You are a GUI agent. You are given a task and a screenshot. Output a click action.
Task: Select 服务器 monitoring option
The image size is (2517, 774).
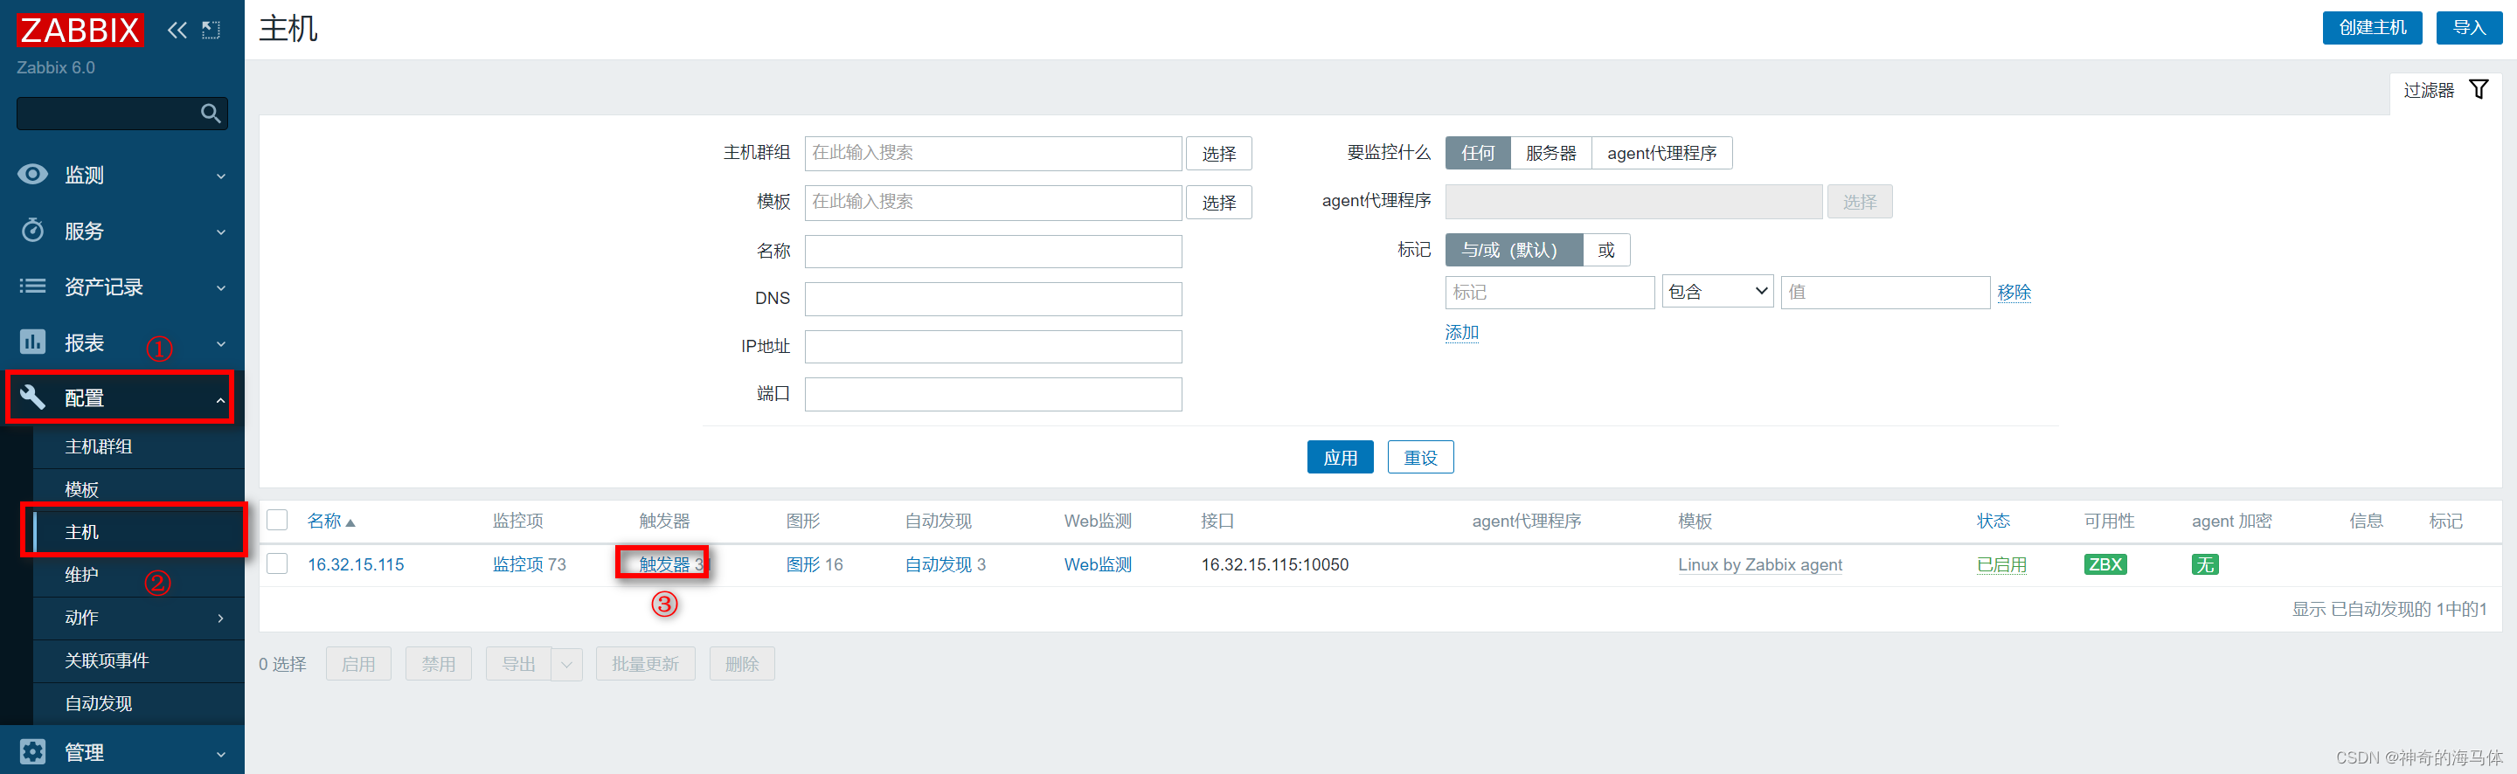coord(1550,154)
